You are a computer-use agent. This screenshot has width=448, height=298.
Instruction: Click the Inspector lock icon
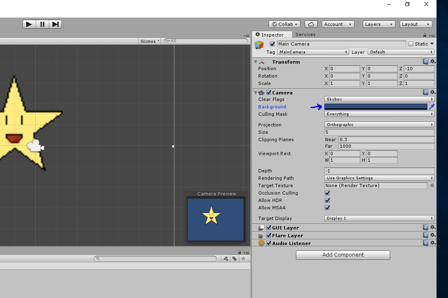[425, 35]
